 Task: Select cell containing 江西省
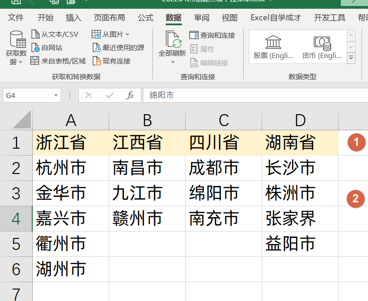click(147, 143)
